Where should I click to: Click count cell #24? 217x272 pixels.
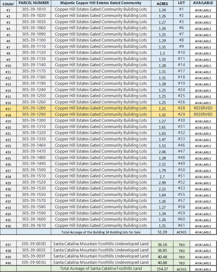click(8, 152)
